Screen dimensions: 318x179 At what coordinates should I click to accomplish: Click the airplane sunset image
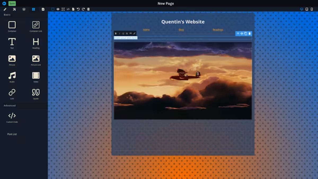[x=183, y=80]
